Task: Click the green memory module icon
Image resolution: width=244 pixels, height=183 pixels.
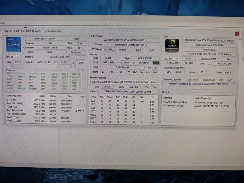Action: 156,63
